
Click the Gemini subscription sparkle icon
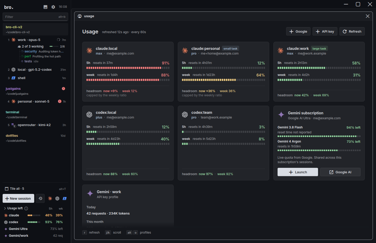[281, 115]
